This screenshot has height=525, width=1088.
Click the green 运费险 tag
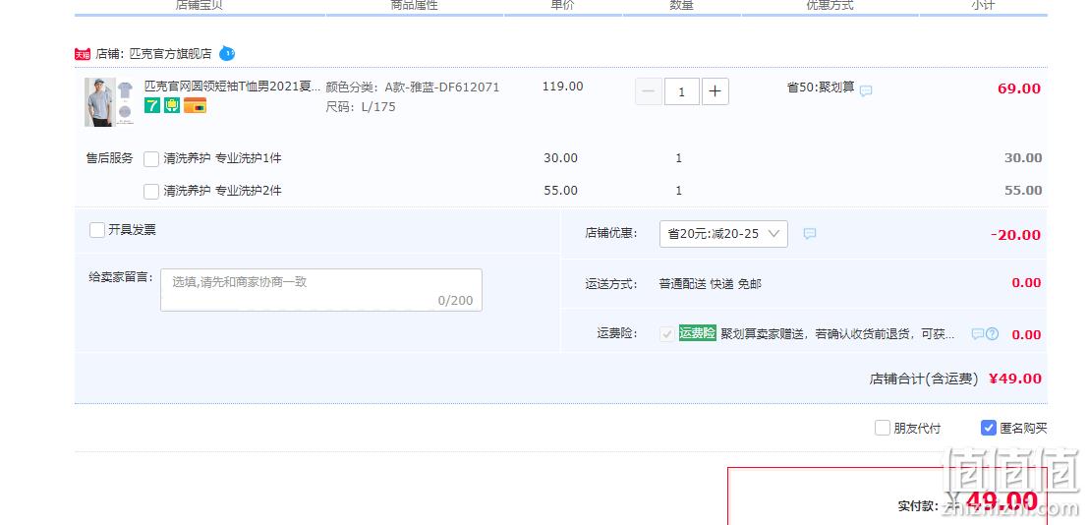[x=698, y=333]
